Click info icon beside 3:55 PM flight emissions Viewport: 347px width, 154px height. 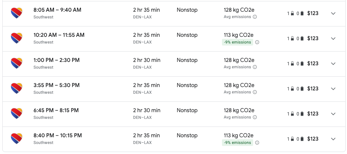[255, 92]
